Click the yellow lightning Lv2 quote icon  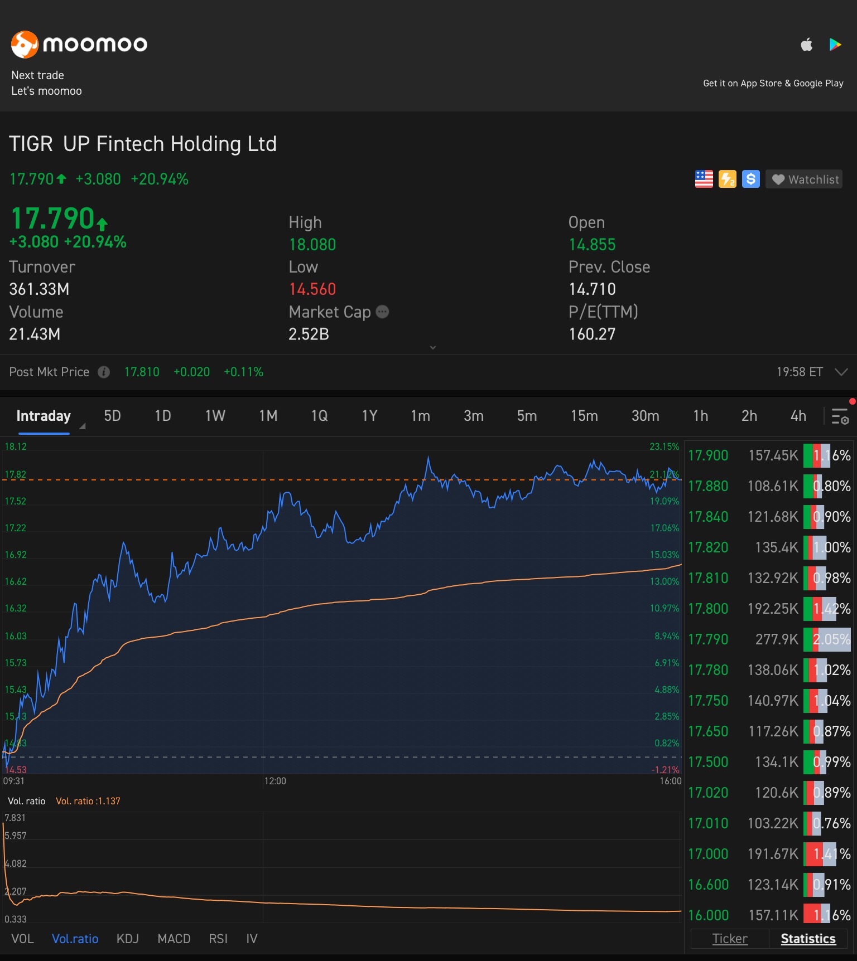728,179
